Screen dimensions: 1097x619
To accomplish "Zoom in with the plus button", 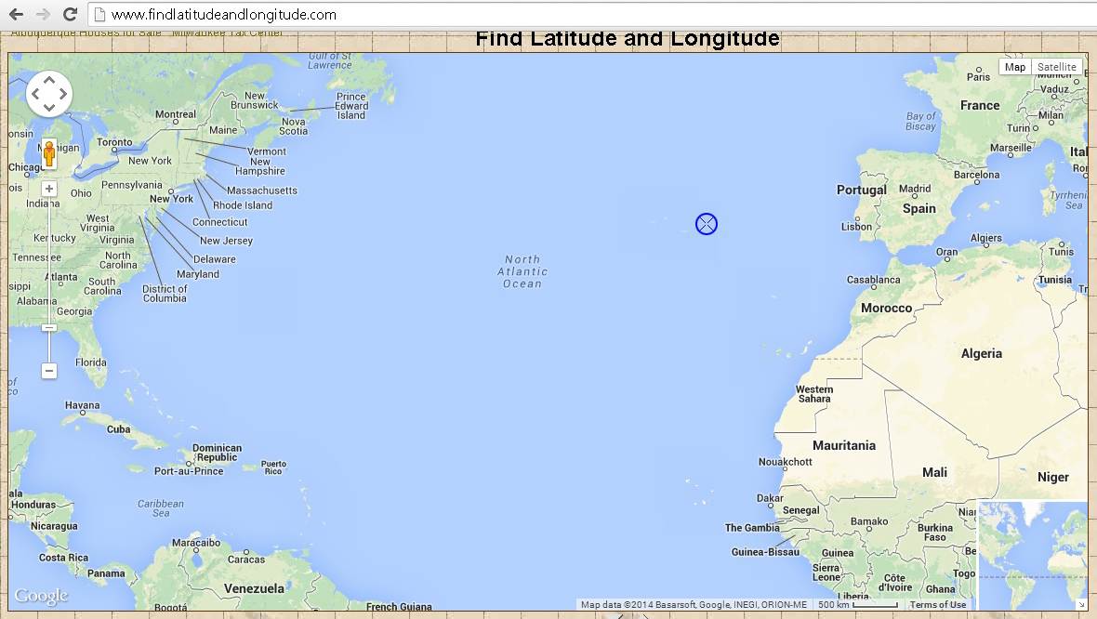I will (x=49, y=189).
